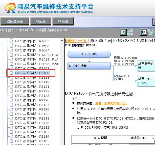Go back with the <<后退 button
The width and height of the screenshot is (155, 145).
pyautogui.click(x=41, y=21)
